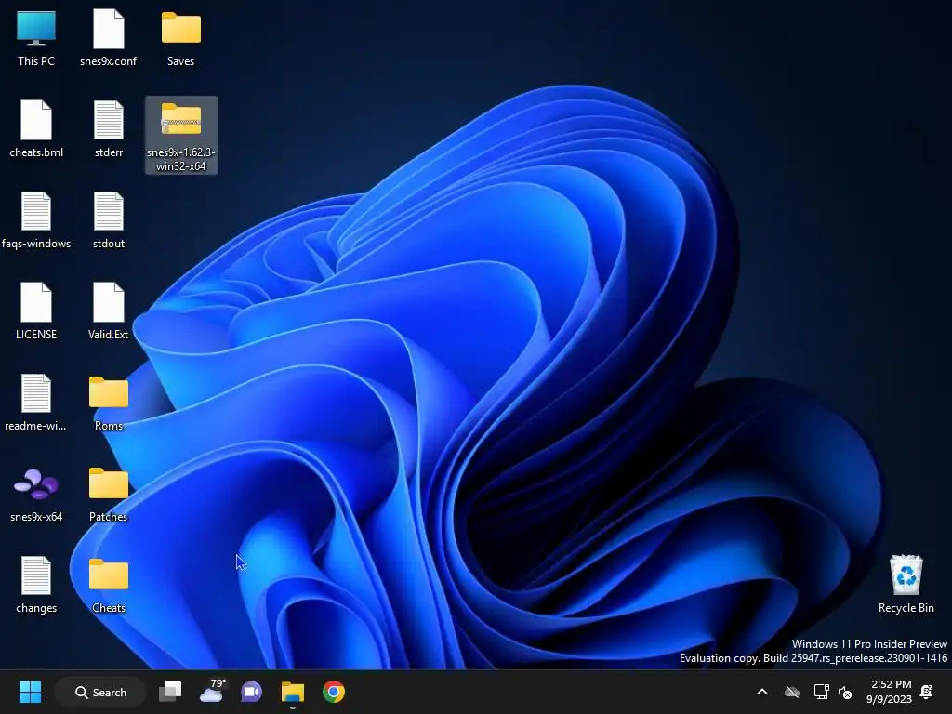The height and width of the screenshot is (714, 952).
Task: Click the muted volume tray icon
Action: pos(844,692)
